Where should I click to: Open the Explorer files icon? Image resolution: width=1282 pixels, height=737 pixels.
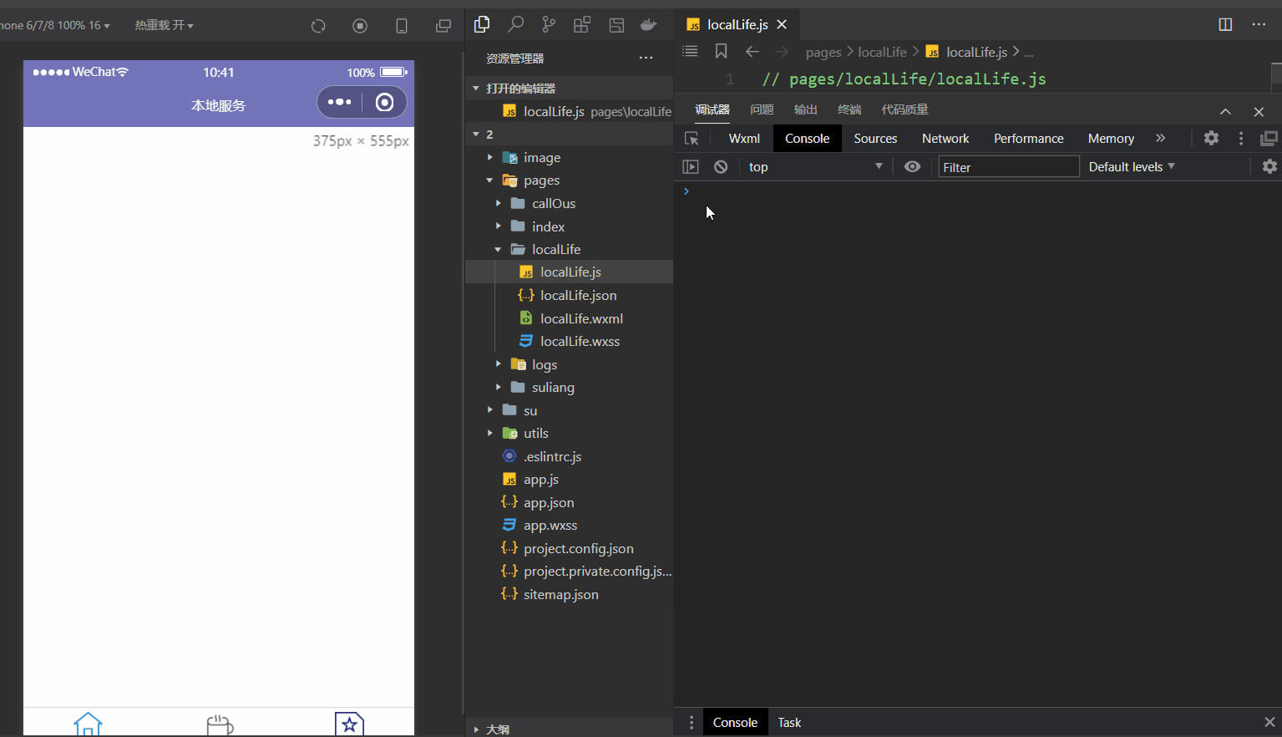click(x=482, y=24)
